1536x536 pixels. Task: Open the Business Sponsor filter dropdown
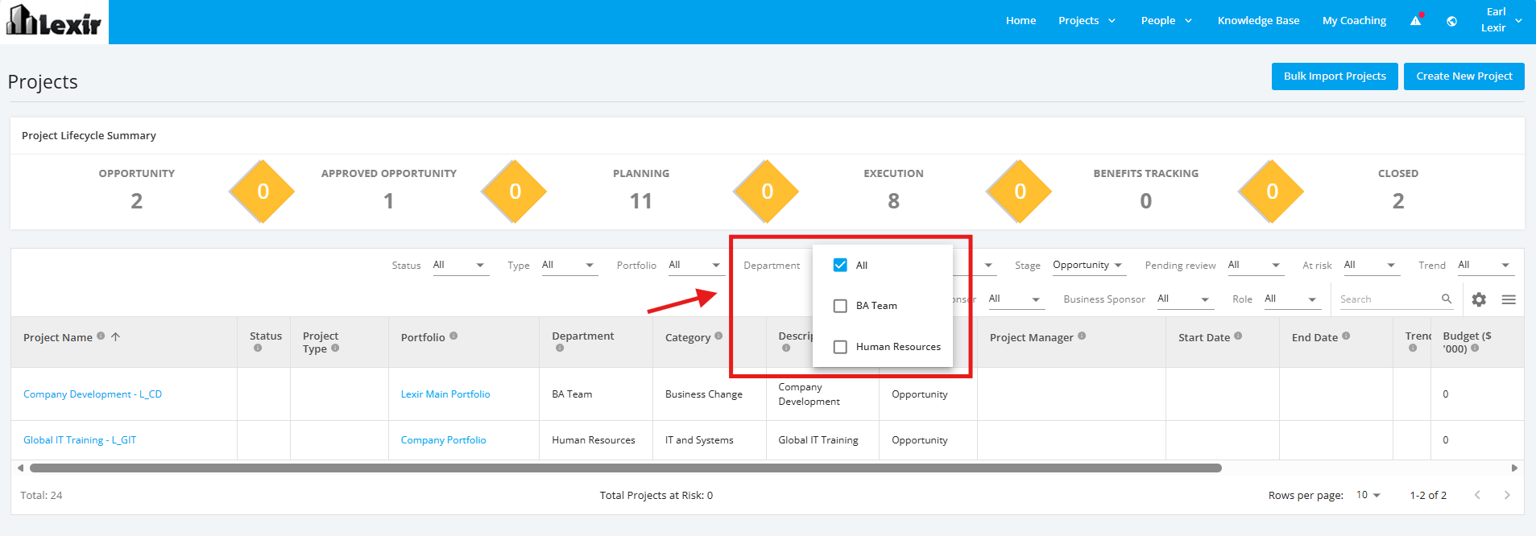coord(1185,299)
